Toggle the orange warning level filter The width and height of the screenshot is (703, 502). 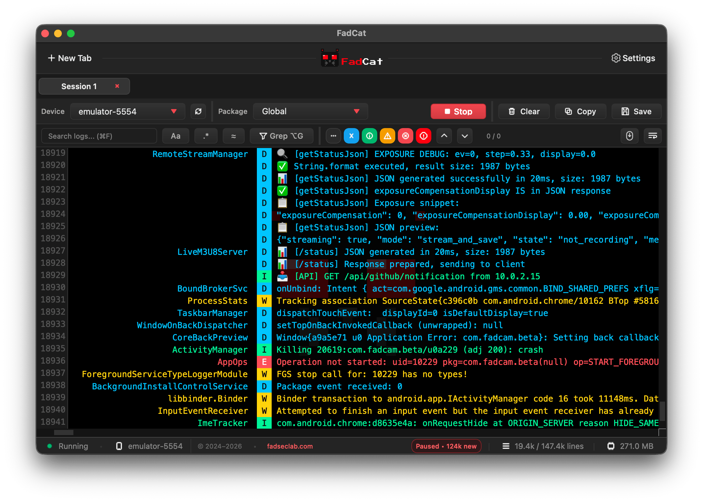click(x=388, y=136)
